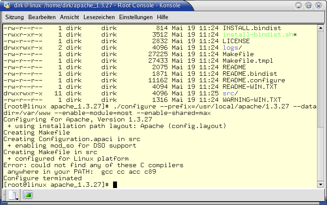
Task: Click the file size 27225
Action: point(158,54)
